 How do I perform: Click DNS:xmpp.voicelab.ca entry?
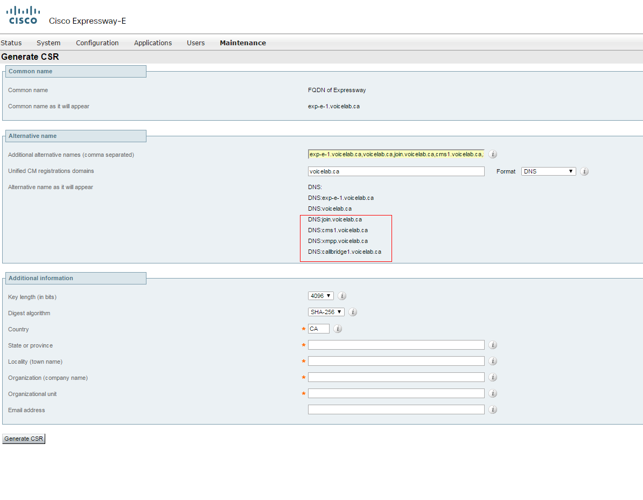coord(338,241)
